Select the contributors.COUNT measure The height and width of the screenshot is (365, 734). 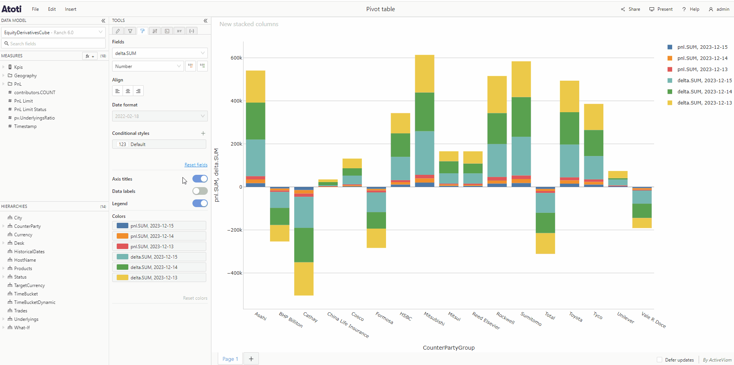[x=35, y=93]
